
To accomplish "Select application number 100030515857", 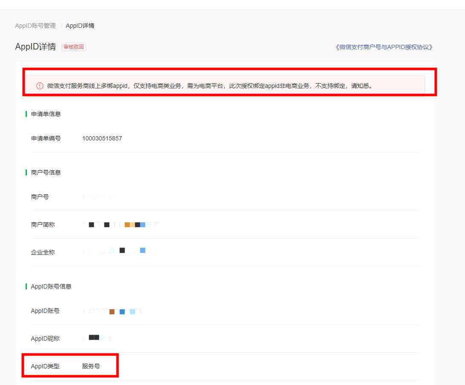I will tap(102, 139).
